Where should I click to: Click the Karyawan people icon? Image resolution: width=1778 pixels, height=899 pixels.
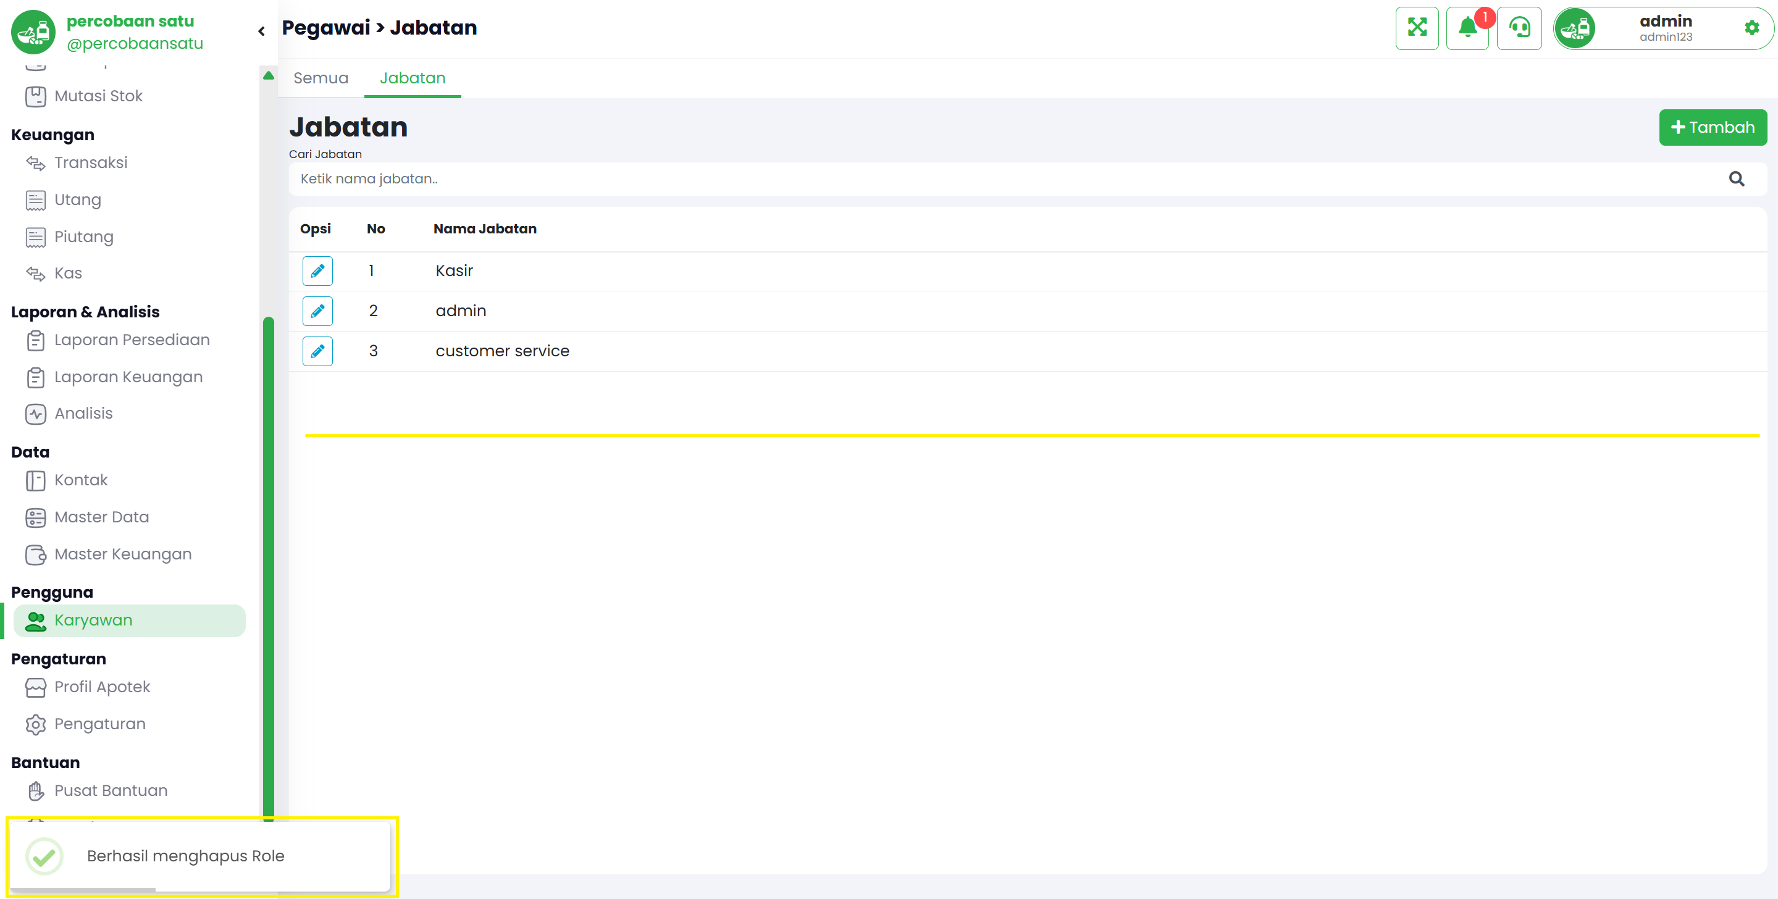point(36,622)
